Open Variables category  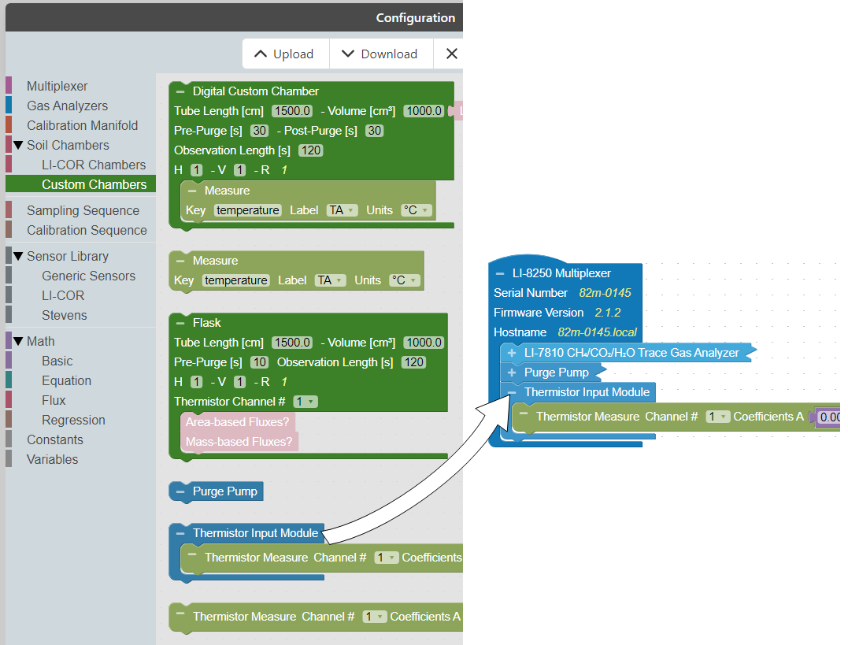[x=53, y=459]
